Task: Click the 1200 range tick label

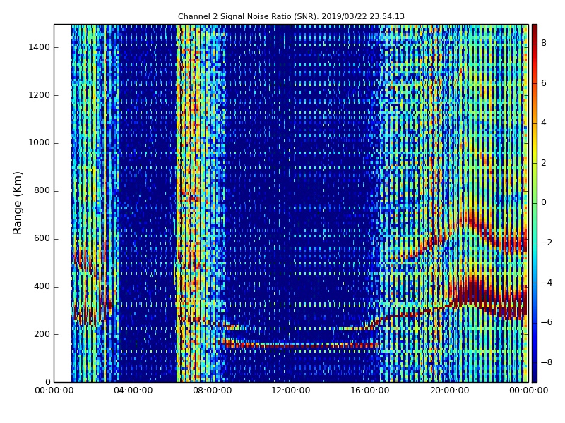Action: pyautogui.click(x=39, y=95)
